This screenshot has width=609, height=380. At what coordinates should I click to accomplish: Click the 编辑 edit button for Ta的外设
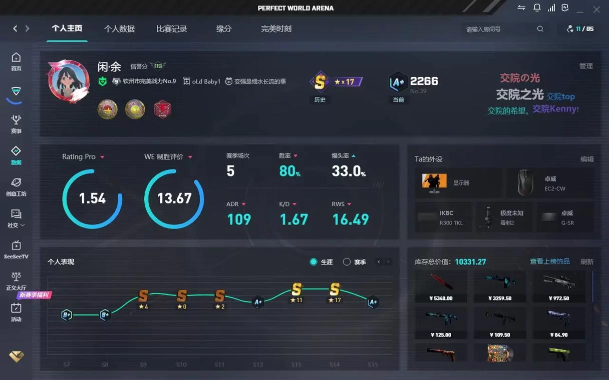coord(586,158)
